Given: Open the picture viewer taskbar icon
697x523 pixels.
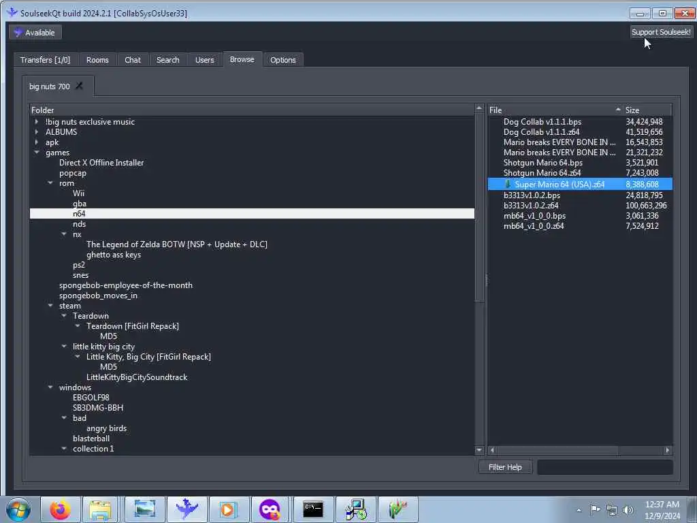Looking at the screenshot, I should pos(144,509).
